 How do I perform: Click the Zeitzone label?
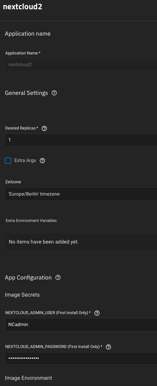[13, 182]
